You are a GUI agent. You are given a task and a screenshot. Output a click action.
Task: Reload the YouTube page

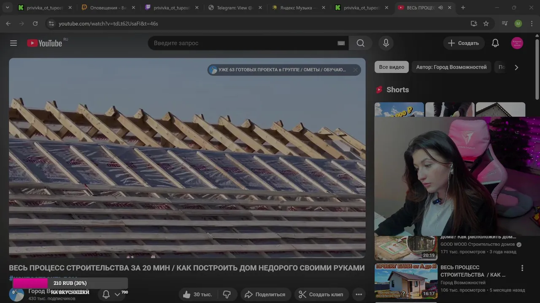coord(35,24)
